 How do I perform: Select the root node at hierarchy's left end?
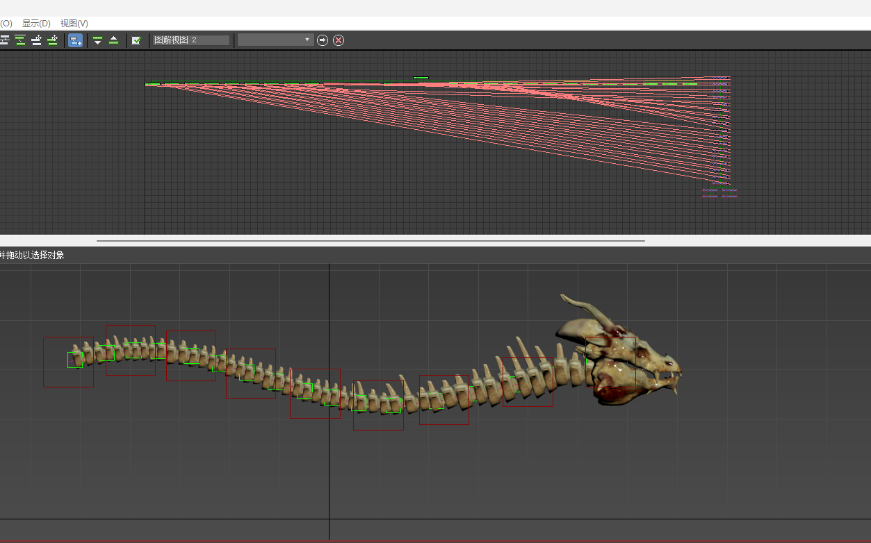coord(149,85)
